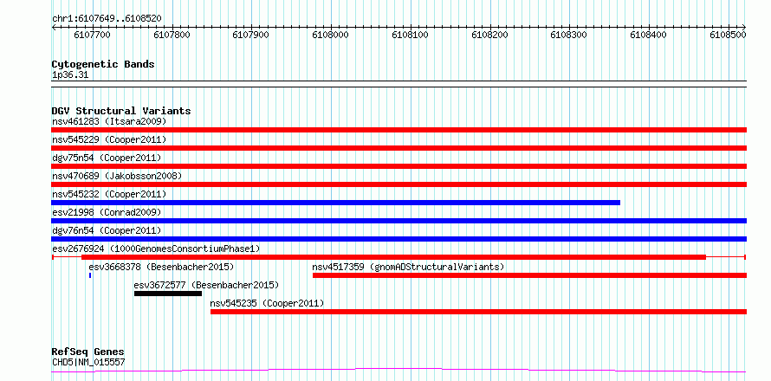Click the tiny esv3668378 blue marker
The width and height of the screenshot is (771, 381).
click(x=90, y=275)
